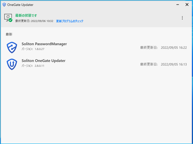Click the last updated 2022/09/06 10:32 text
This screenshot has height=144, width=193.
[x=34, y=21]
